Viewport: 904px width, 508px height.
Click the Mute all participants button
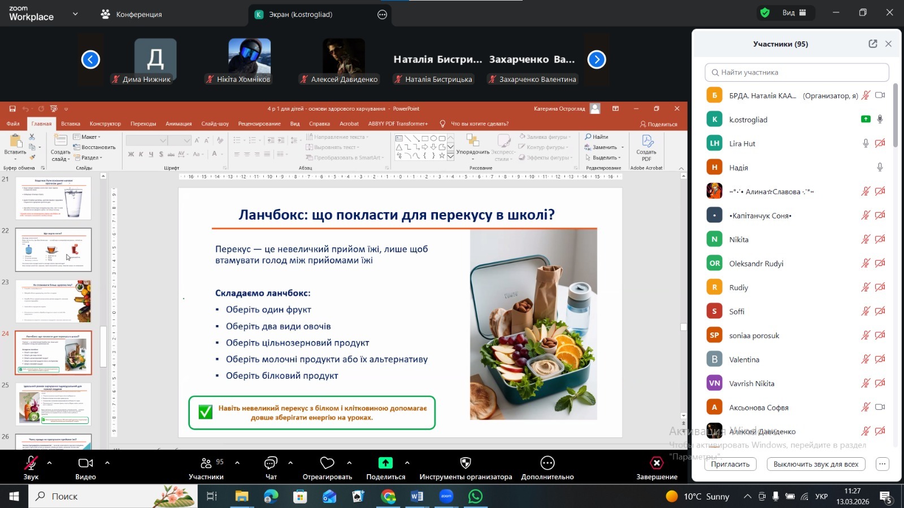815,464
